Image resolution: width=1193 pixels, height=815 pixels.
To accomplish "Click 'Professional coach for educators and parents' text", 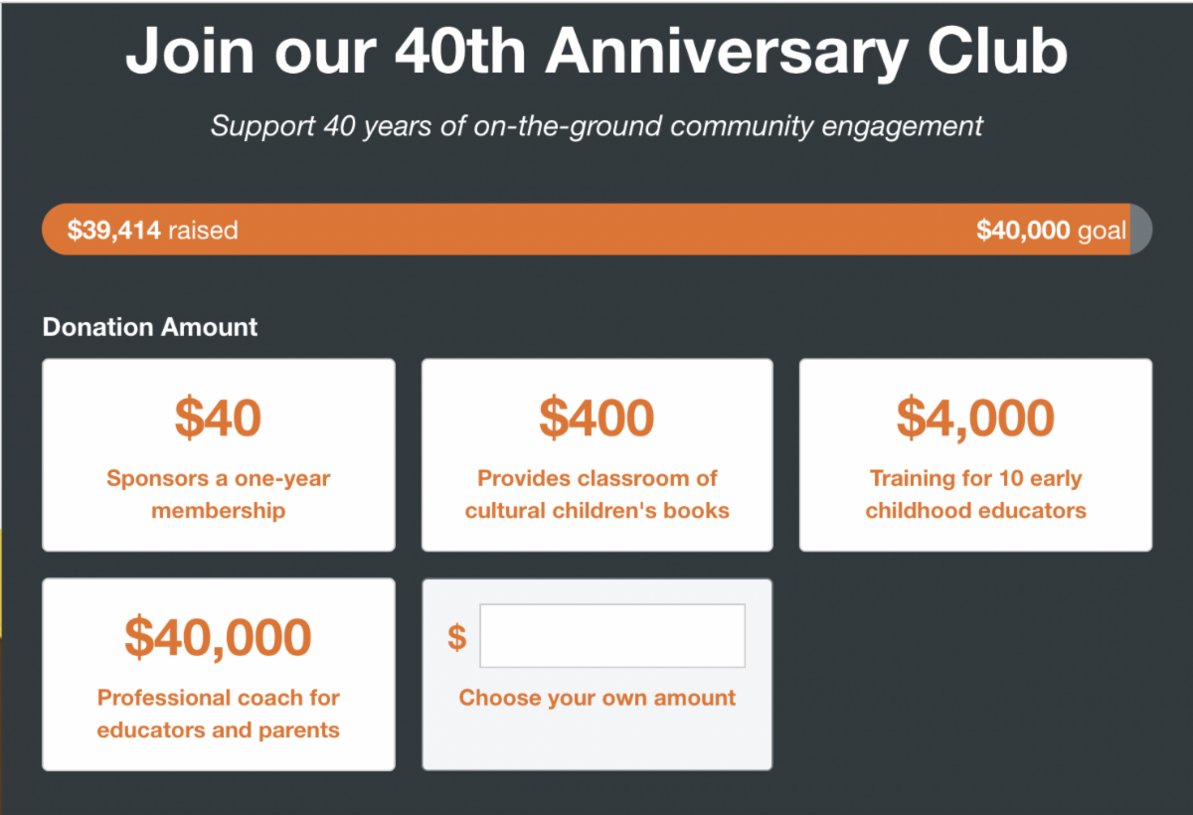I will [x=218, y=714].
